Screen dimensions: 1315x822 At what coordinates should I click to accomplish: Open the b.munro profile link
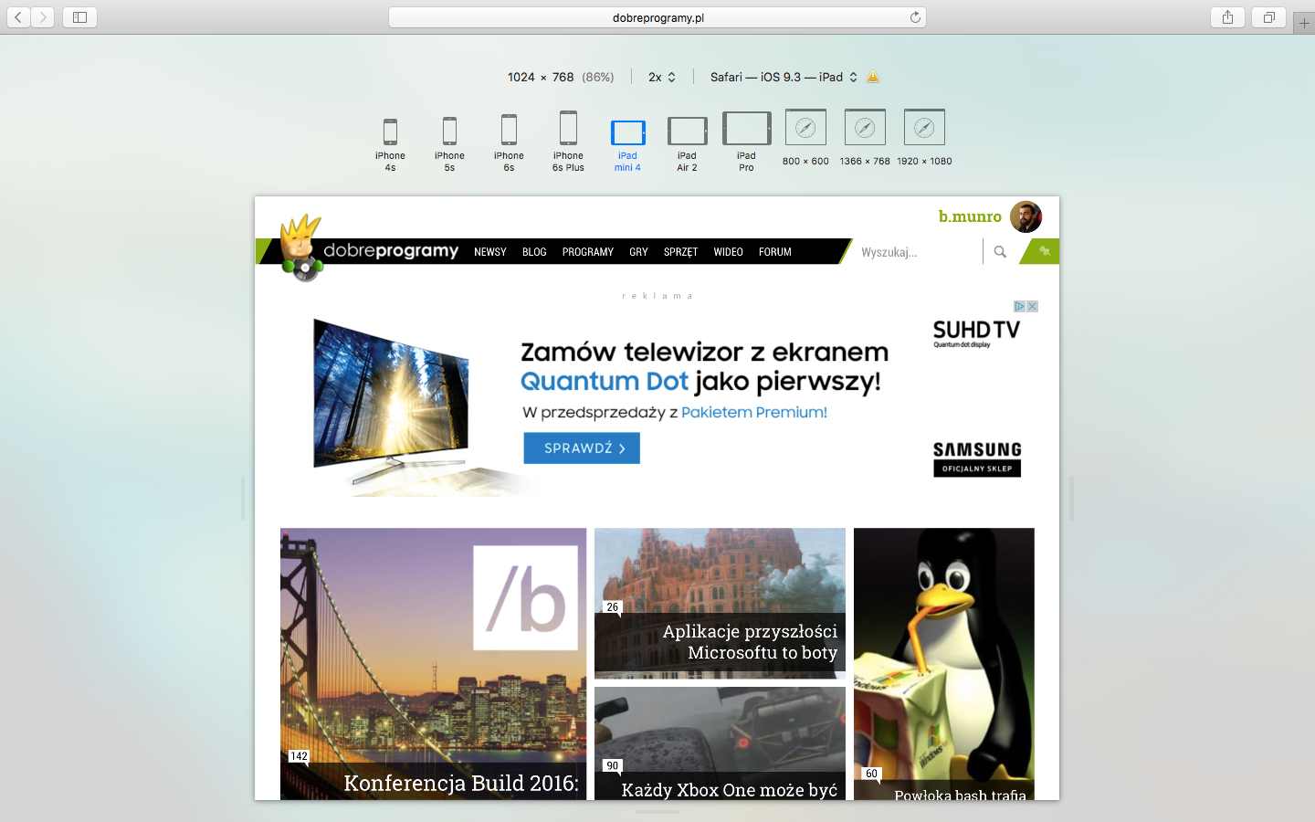[x=970, y=216]
